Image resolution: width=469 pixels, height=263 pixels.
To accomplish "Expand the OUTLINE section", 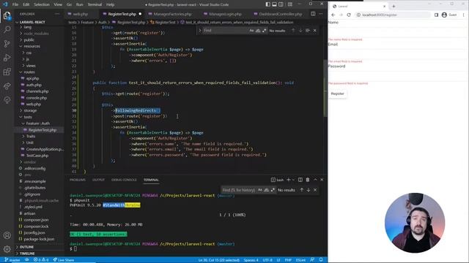I will [26, 247].
